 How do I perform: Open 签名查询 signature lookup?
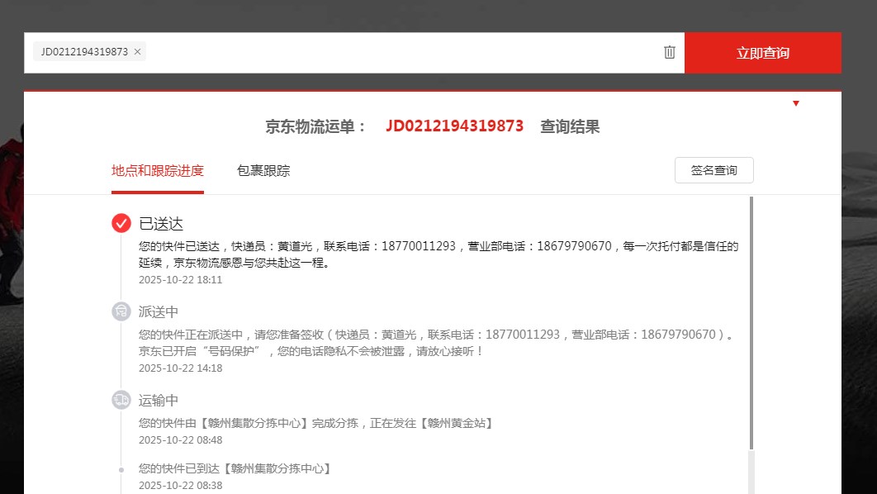(x=713, y=170)
